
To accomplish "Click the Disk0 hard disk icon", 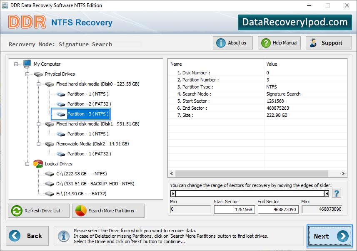I will click(50, 84).
